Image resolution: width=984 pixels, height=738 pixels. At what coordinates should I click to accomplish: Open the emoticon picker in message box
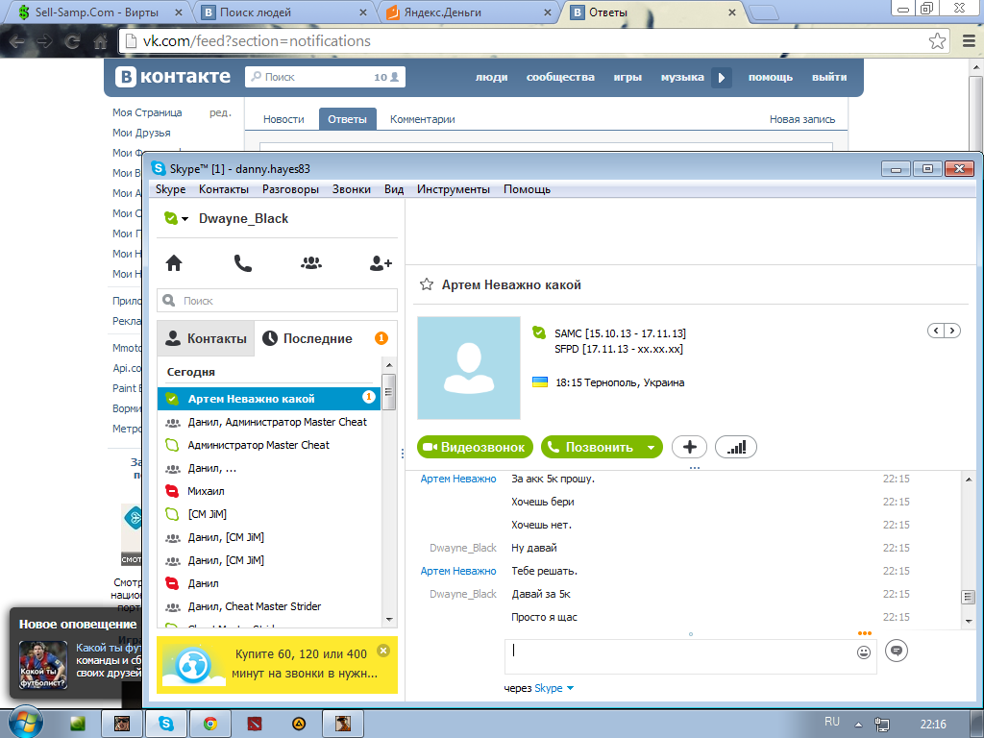(864, 652)
